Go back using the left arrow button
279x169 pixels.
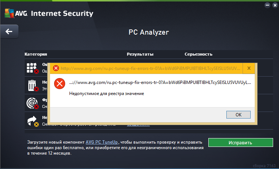tap(9, 32)
